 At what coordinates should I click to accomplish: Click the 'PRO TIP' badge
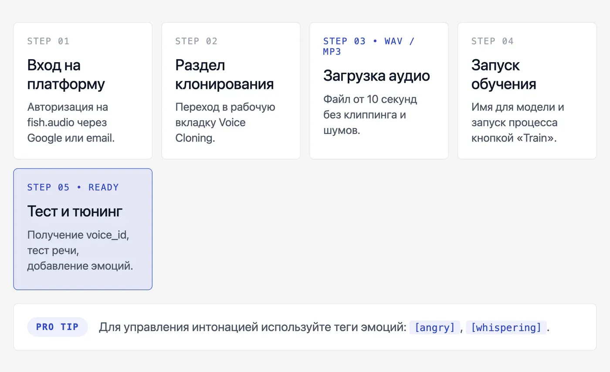point(58,327)
